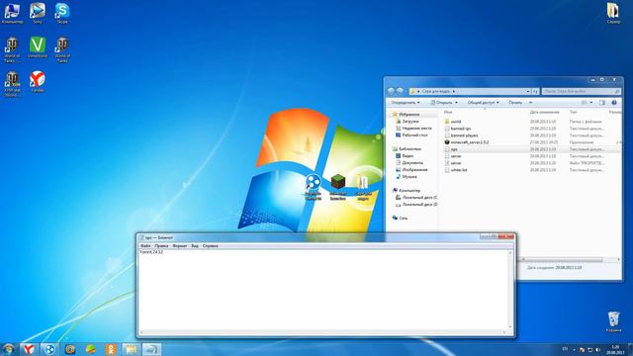Show hidden system tray icons arrow

[x=574, y=349]
